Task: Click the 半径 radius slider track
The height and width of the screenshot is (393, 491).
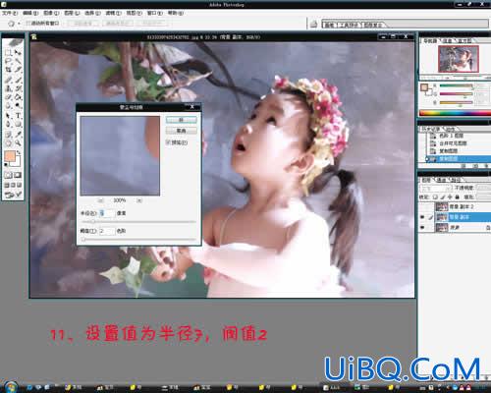Action: (138, 222)
